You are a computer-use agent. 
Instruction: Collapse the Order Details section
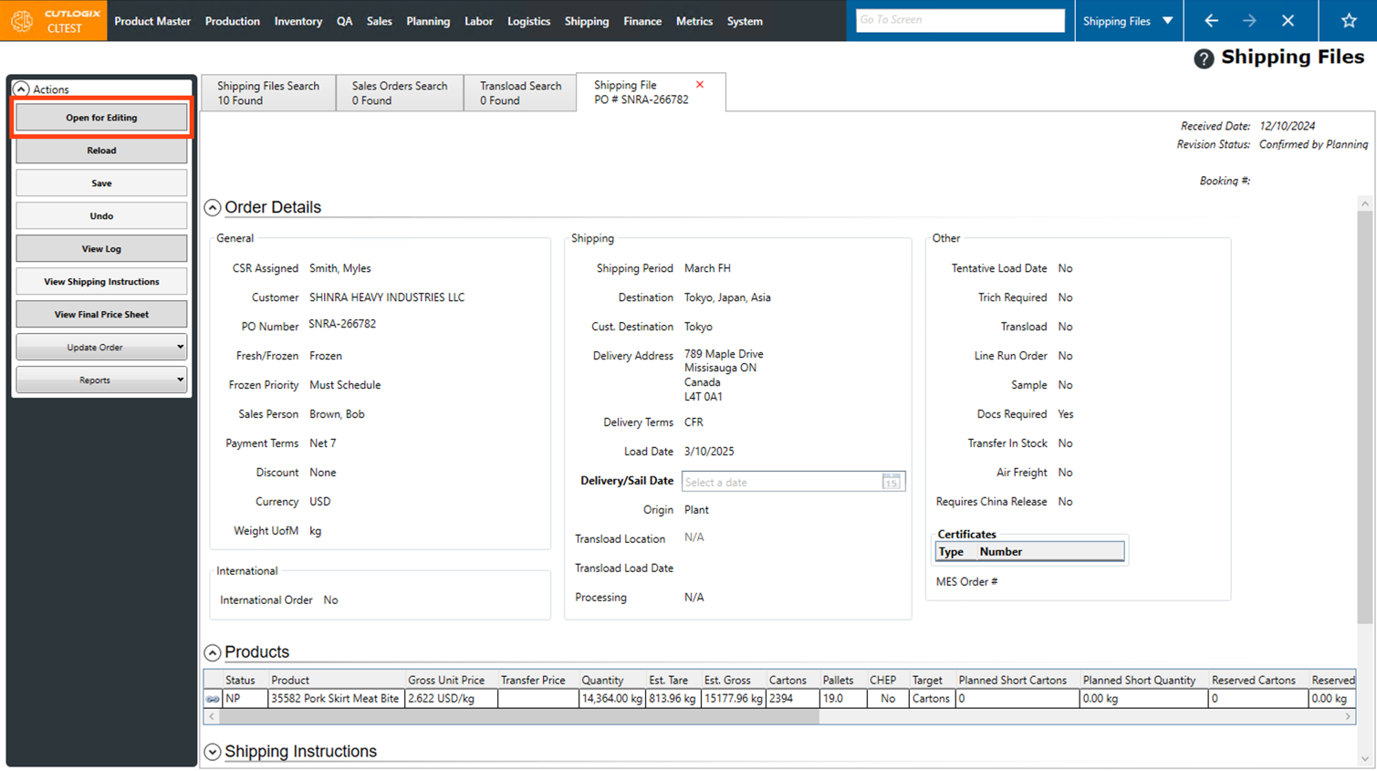point(213,208)
